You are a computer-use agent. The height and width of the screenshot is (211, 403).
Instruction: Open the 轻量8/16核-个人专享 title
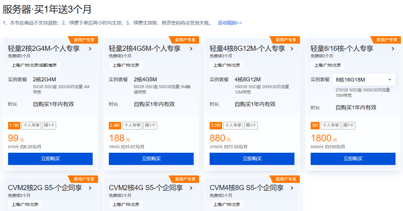[x=342, y=49]
